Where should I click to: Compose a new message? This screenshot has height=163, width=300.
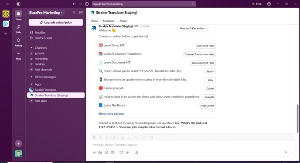[x=81, y=13]
